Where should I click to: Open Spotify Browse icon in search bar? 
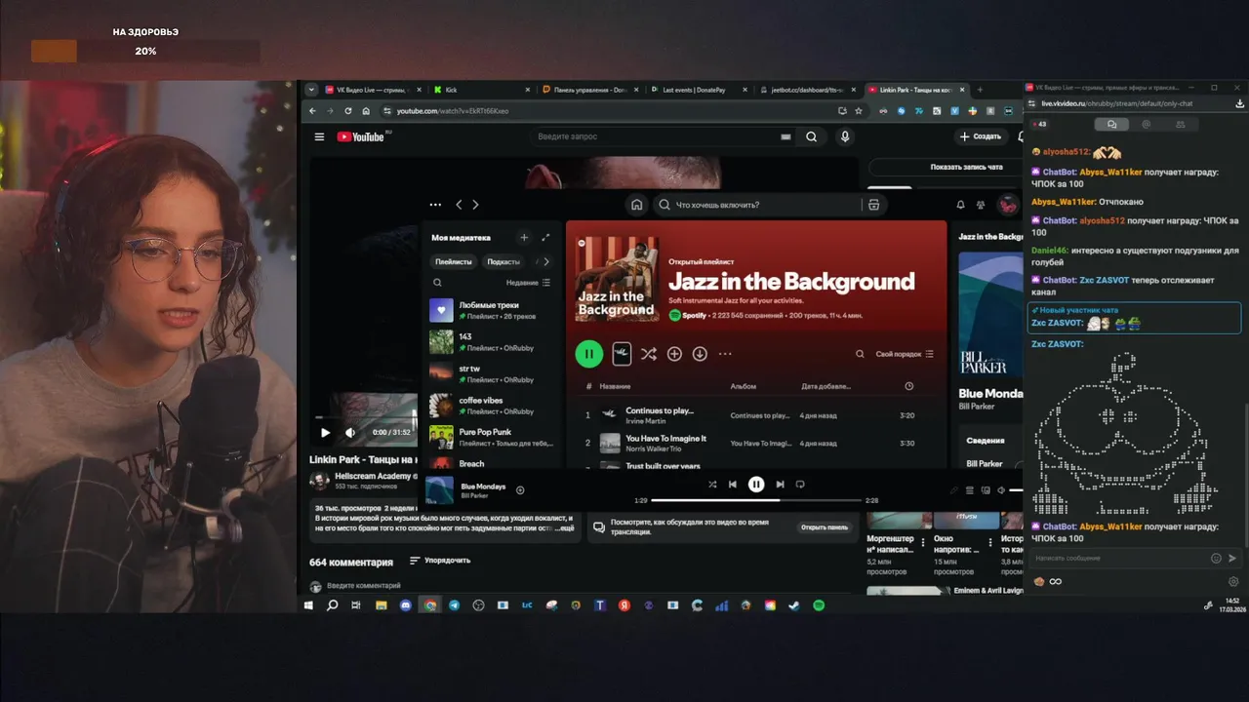coord(873,205)
